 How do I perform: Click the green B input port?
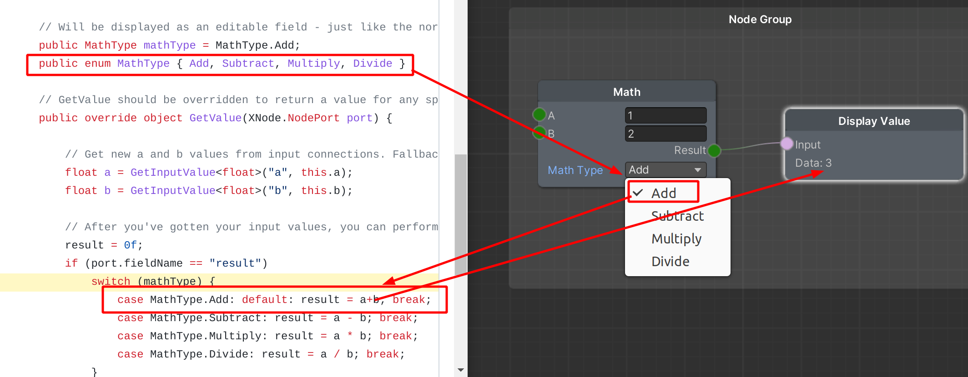click(539, 133)
